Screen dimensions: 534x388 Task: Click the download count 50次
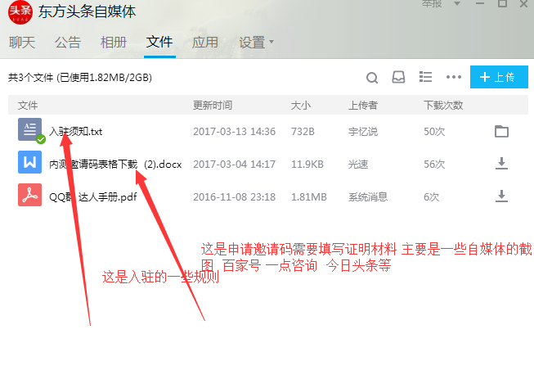pyautogui.click(x=434, y=131)
